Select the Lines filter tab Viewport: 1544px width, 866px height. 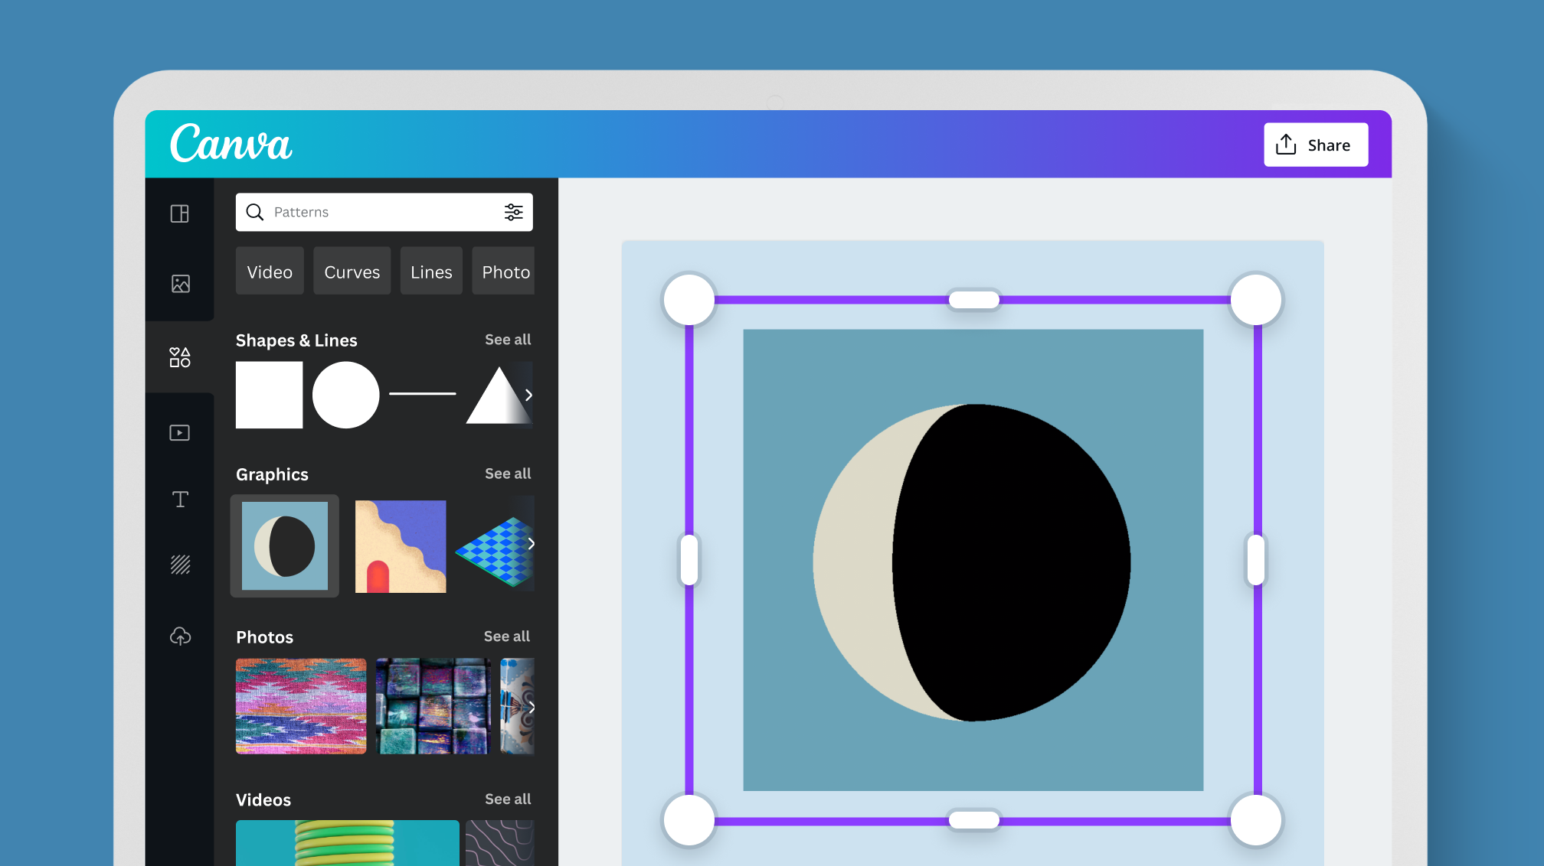tap(430, 272)
